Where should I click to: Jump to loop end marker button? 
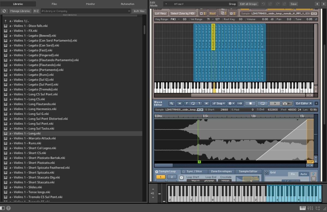pyautogui.click(x=199, y=103)
